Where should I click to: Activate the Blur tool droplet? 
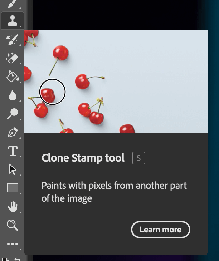coord(13,95)
